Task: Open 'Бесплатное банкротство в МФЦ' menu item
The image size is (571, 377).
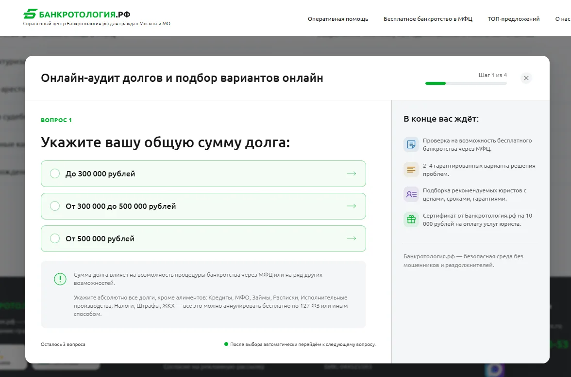Action: 428,19
